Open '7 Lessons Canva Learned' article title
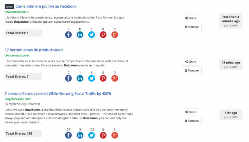 click(58, 93)
